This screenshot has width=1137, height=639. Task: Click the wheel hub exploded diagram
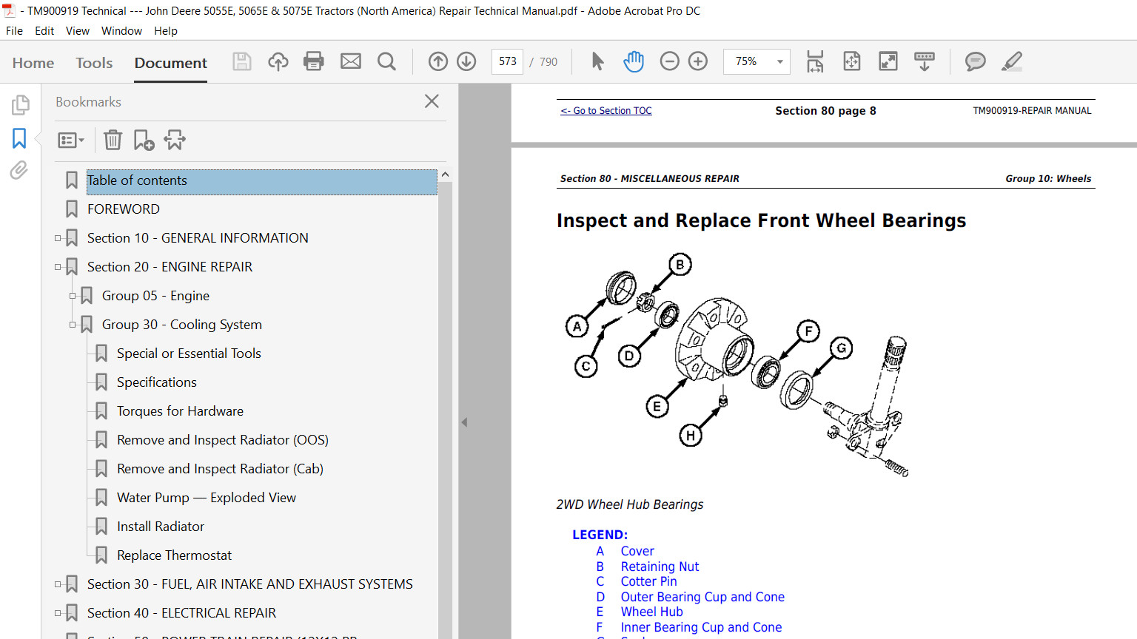point(737,366)
